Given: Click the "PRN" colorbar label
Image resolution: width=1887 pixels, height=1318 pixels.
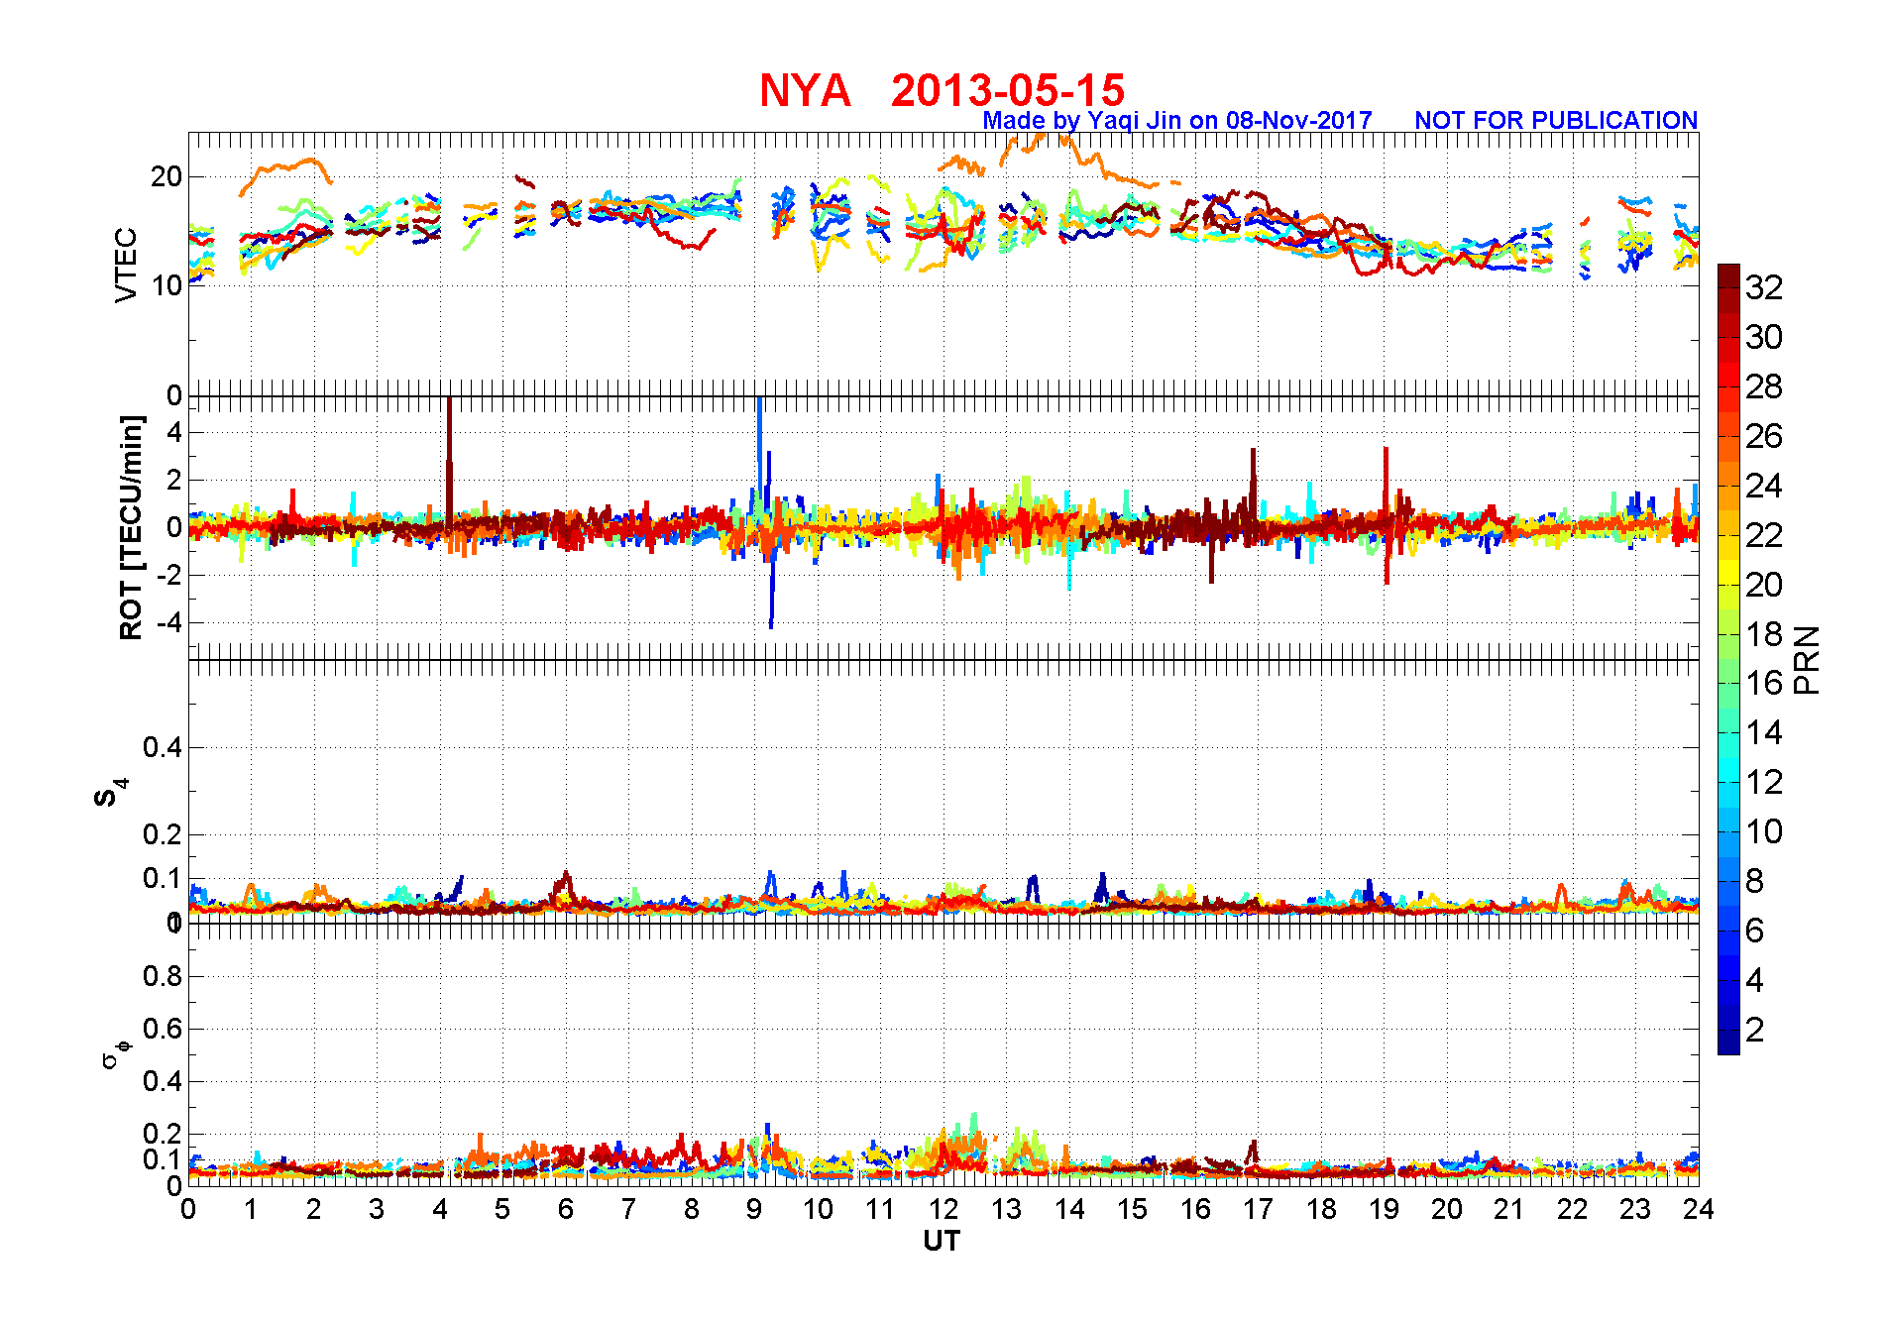Looking at the screenshot, I should coord(1807,659).
